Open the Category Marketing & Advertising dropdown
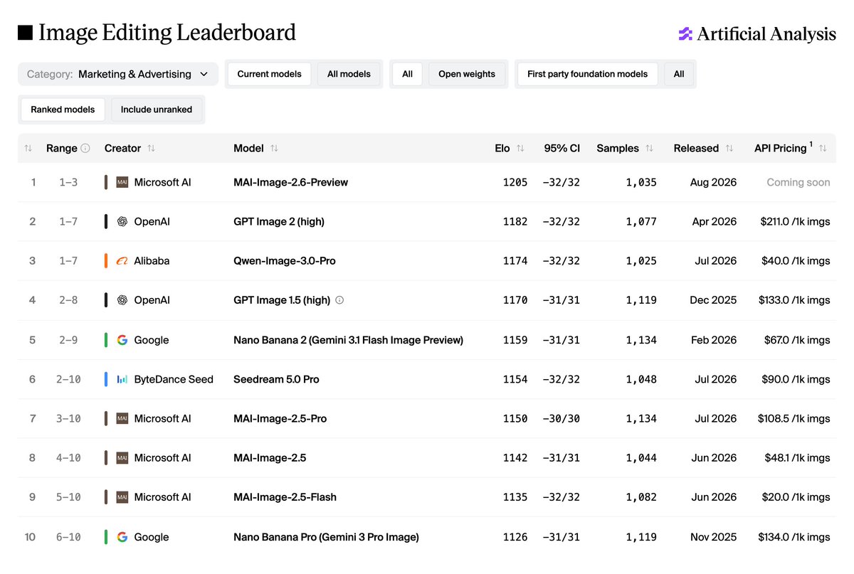The height and width of the screenshot is (574, 854). tap(118, 74)
